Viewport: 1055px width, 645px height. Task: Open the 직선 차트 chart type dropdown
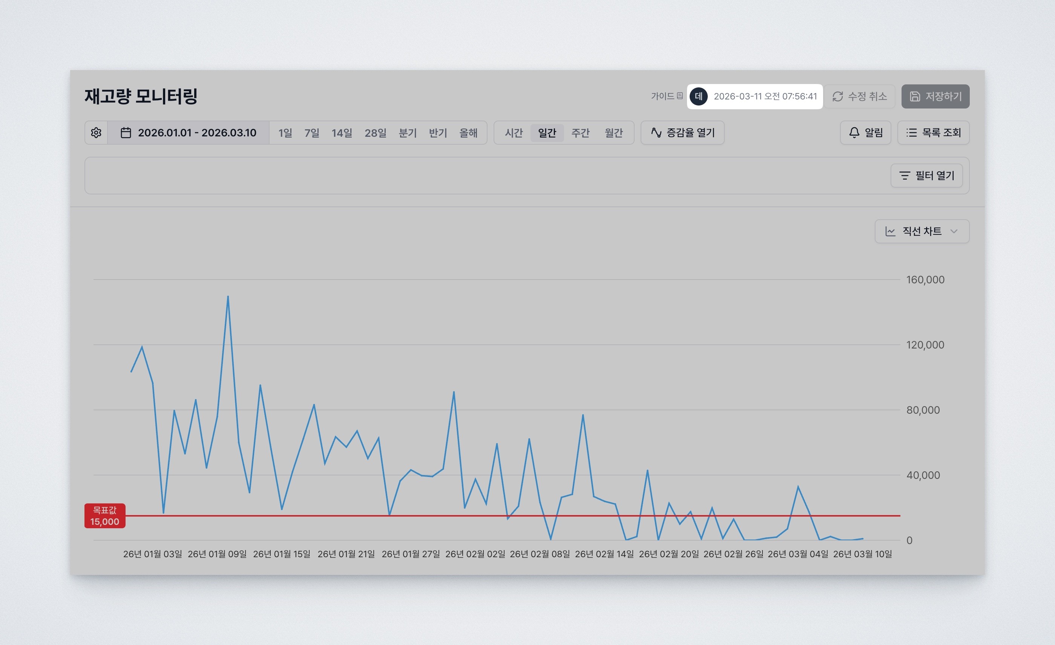[922, 231]
